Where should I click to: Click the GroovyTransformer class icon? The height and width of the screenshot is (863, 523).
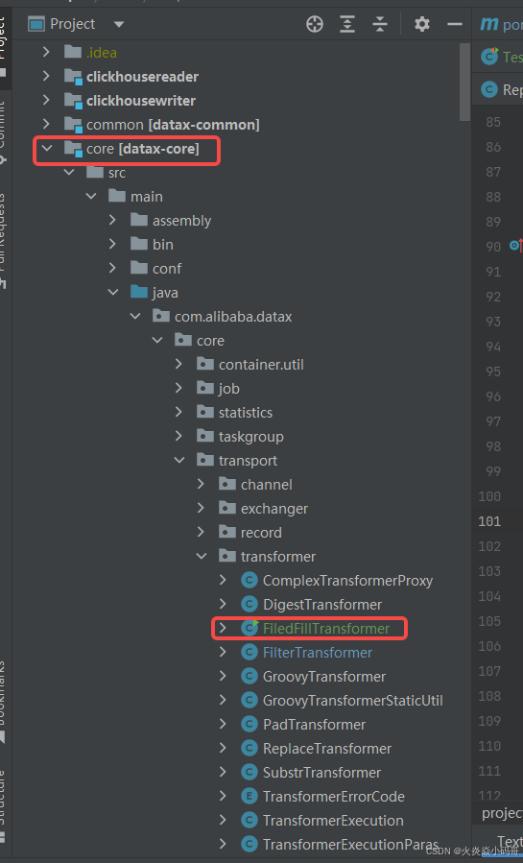pos(250,677)
